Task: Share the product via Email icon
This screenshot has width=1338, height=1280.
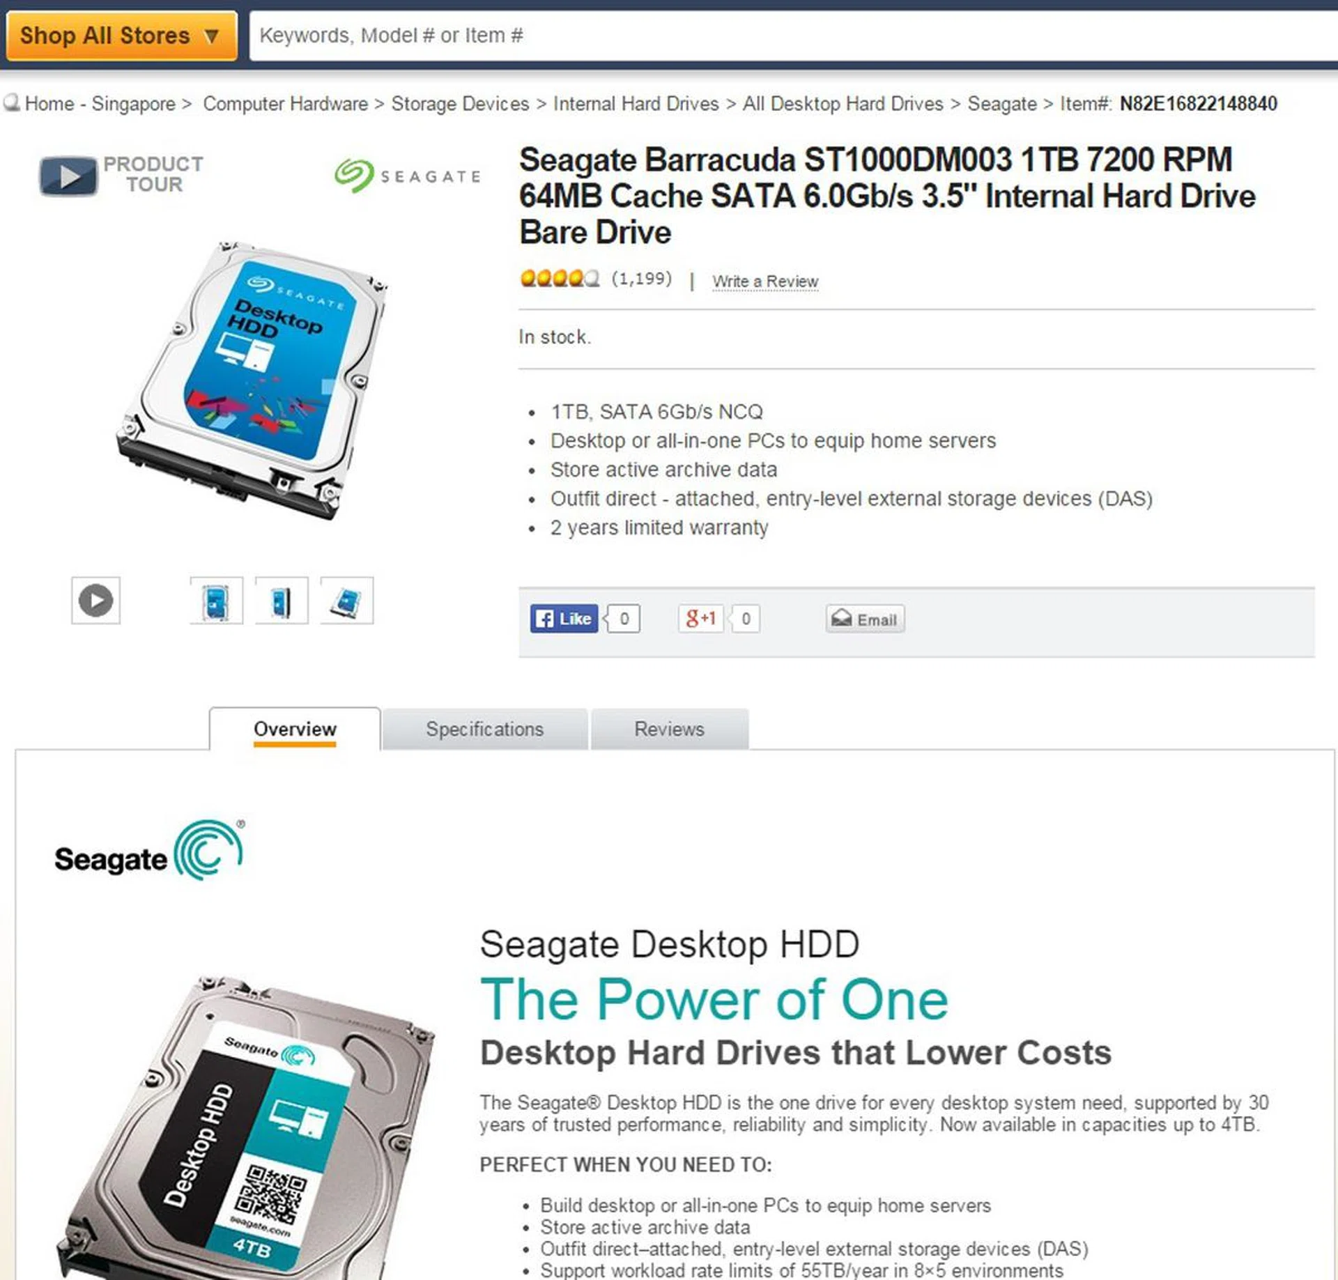Action: coord(865,619)
